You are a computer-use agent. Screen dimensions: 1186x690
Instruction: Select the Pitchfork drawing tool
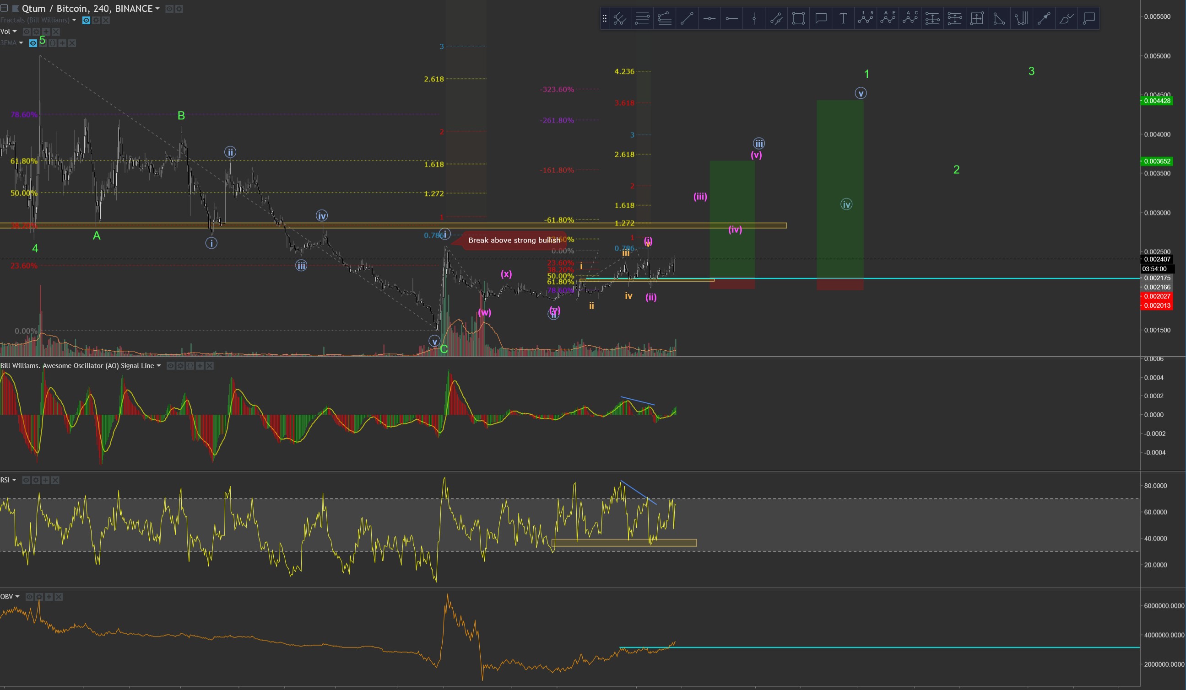[x=619, y=19]
